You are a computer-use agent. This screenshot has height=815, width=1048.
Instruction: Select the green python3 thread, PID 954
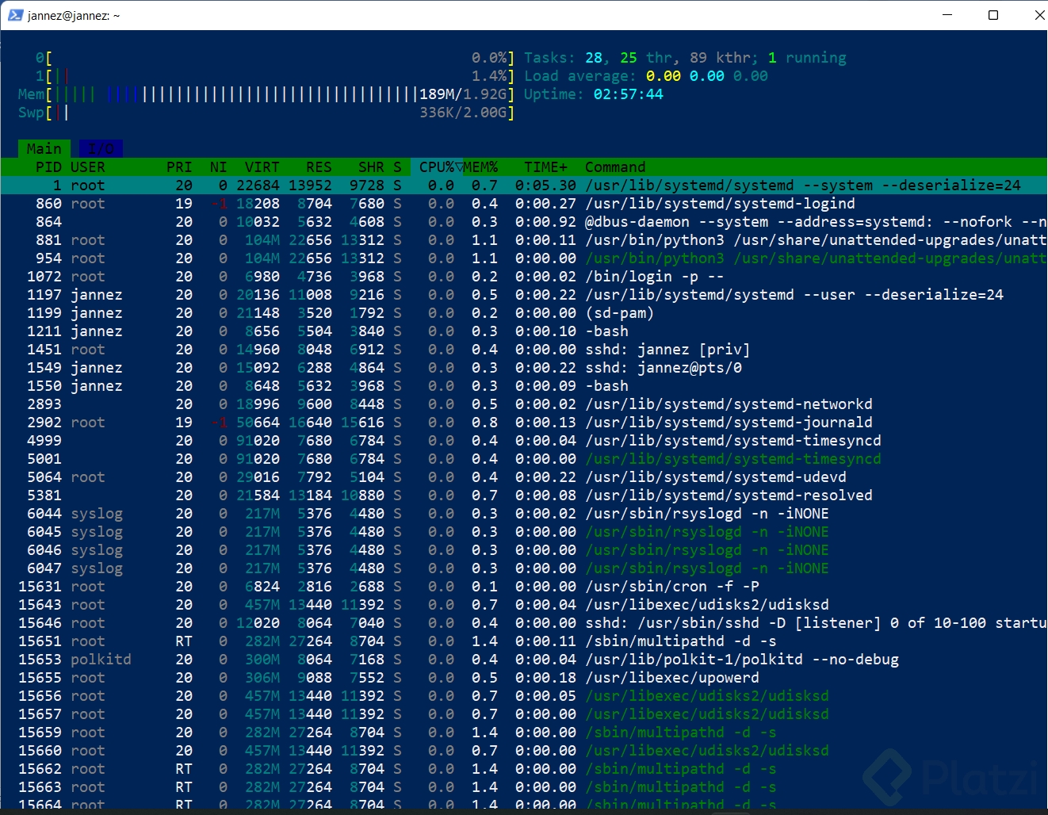(524, 258)
